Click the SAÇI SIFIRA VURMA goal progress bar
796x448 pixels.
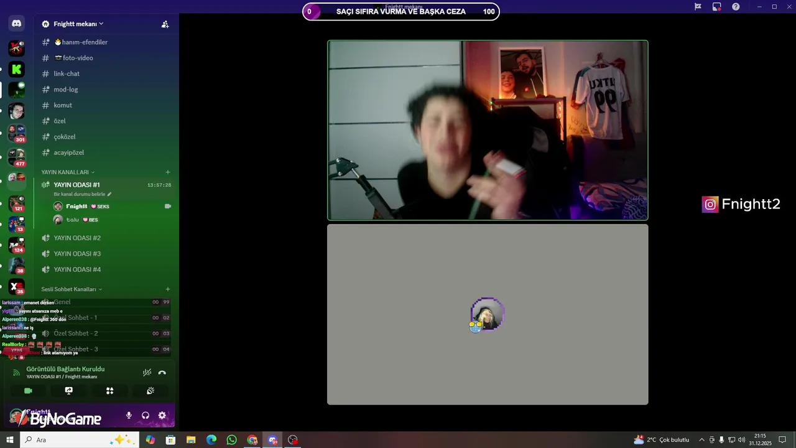pyautogui.click(x=400, y=11)
